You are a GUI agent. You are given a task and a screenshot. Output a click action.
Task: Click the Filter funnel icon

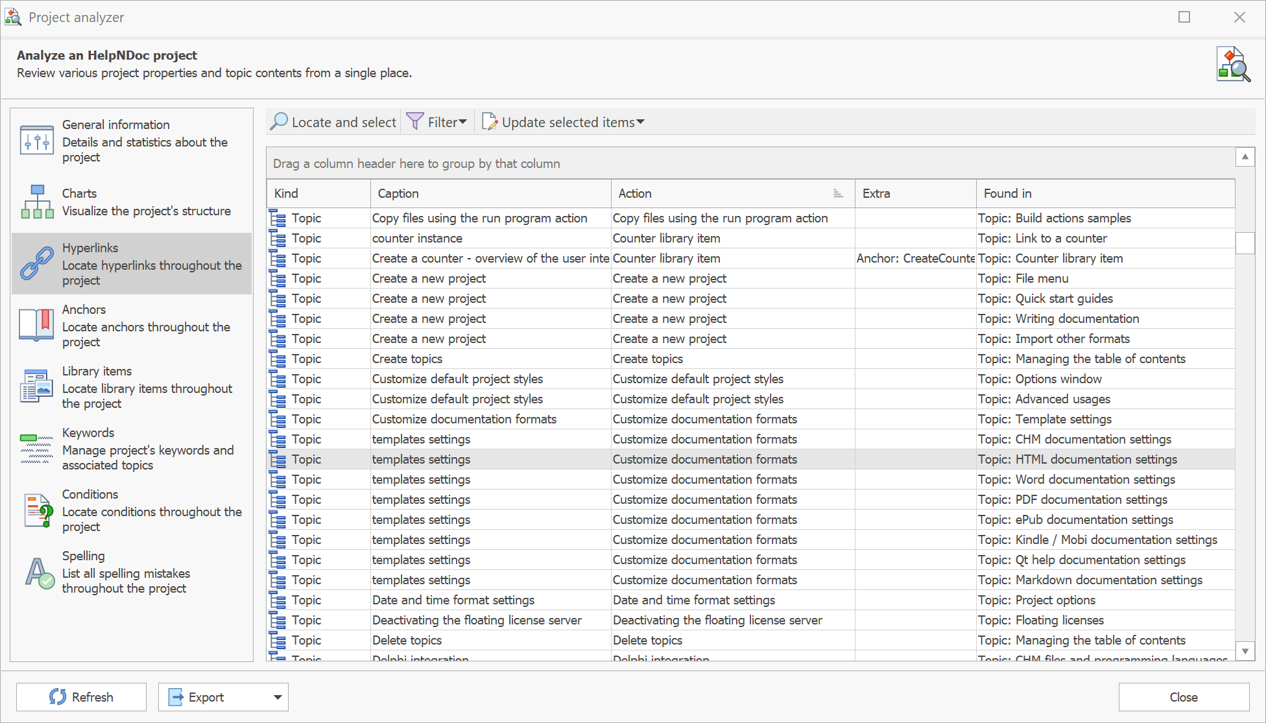click(414, 121)
